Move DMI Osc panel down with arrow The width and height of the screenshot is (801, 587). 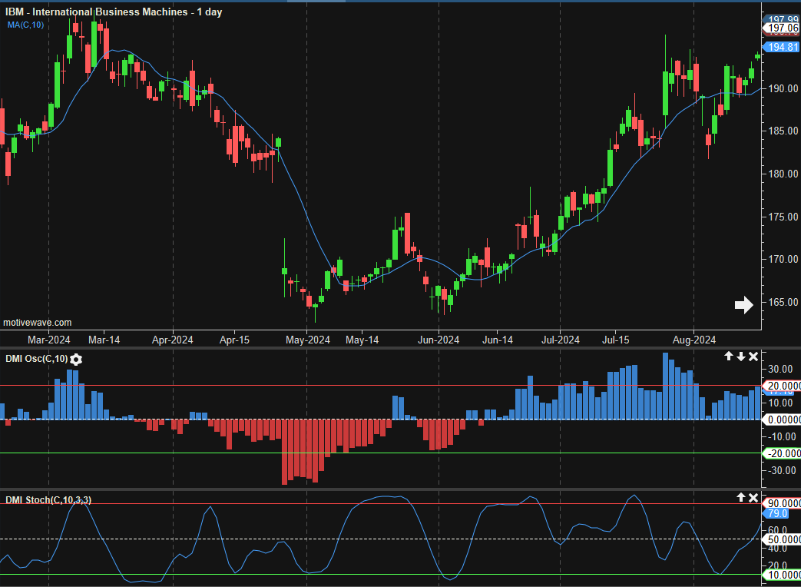740,357
